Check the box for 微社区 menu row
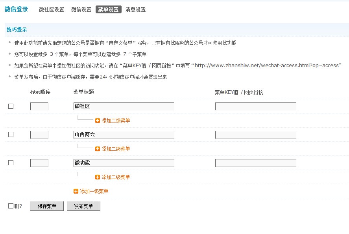Viewport: 349px width, 234px height. (x=11, y=106)
